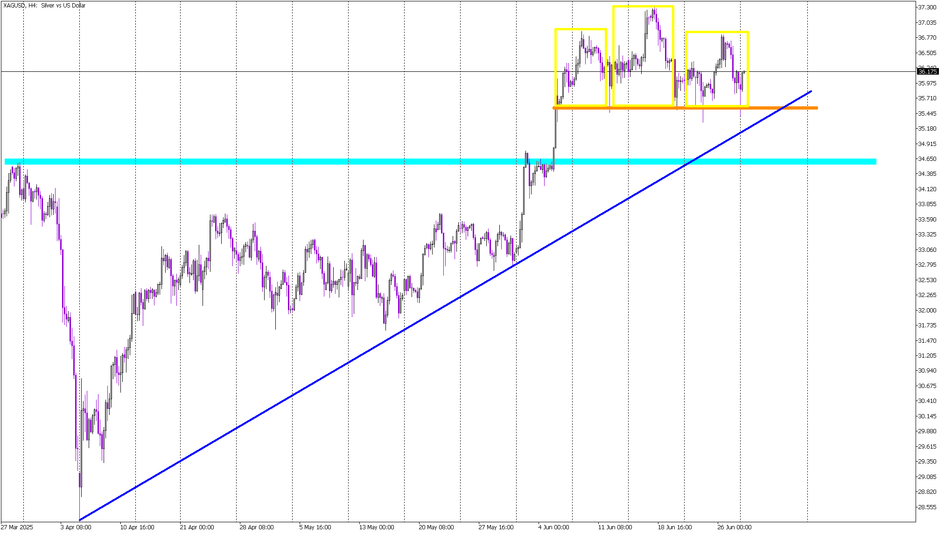Screen dimensions: 945x533
Task: Click the 29.085 price axis label
Action: (x=927, y=477)
